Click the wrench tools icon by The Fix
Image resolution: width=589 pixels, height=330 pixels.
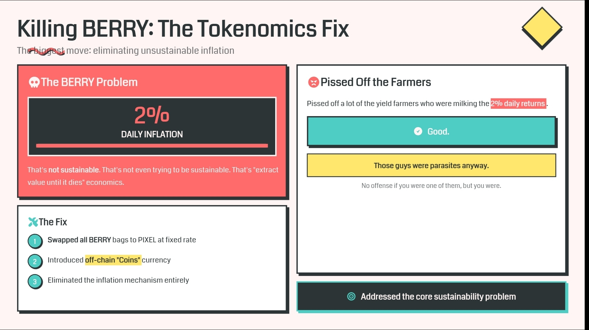click(x=33, y=222)
